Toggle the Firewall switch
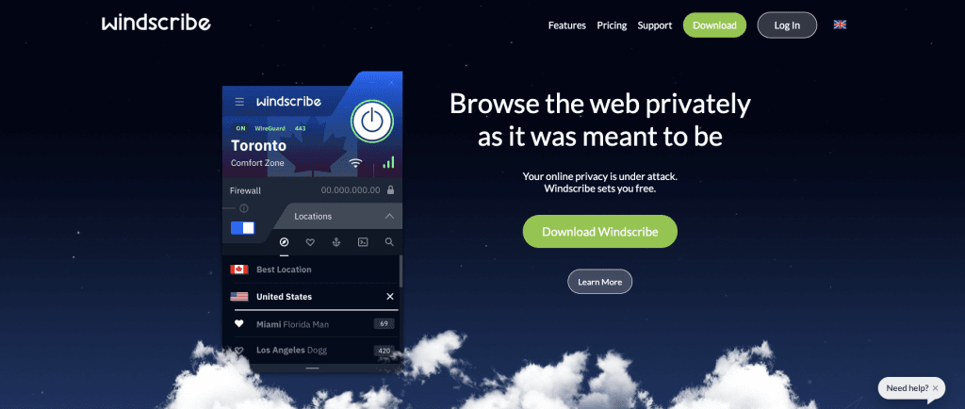965x409 pixels. (242, 227)
